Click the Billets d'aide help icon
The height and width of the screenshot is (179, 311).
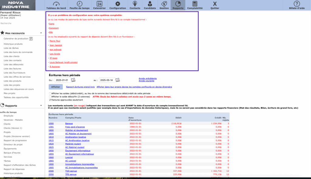click(x=297, y=4)
